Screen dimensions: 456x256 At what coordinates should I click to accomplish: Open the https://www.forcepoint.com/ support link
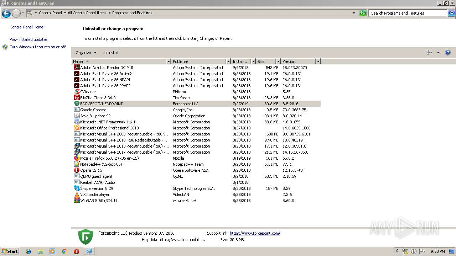(x=255, y=233)
